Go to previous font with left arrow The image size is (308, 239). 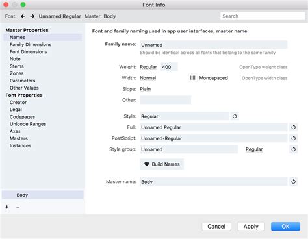coord(23,16)
